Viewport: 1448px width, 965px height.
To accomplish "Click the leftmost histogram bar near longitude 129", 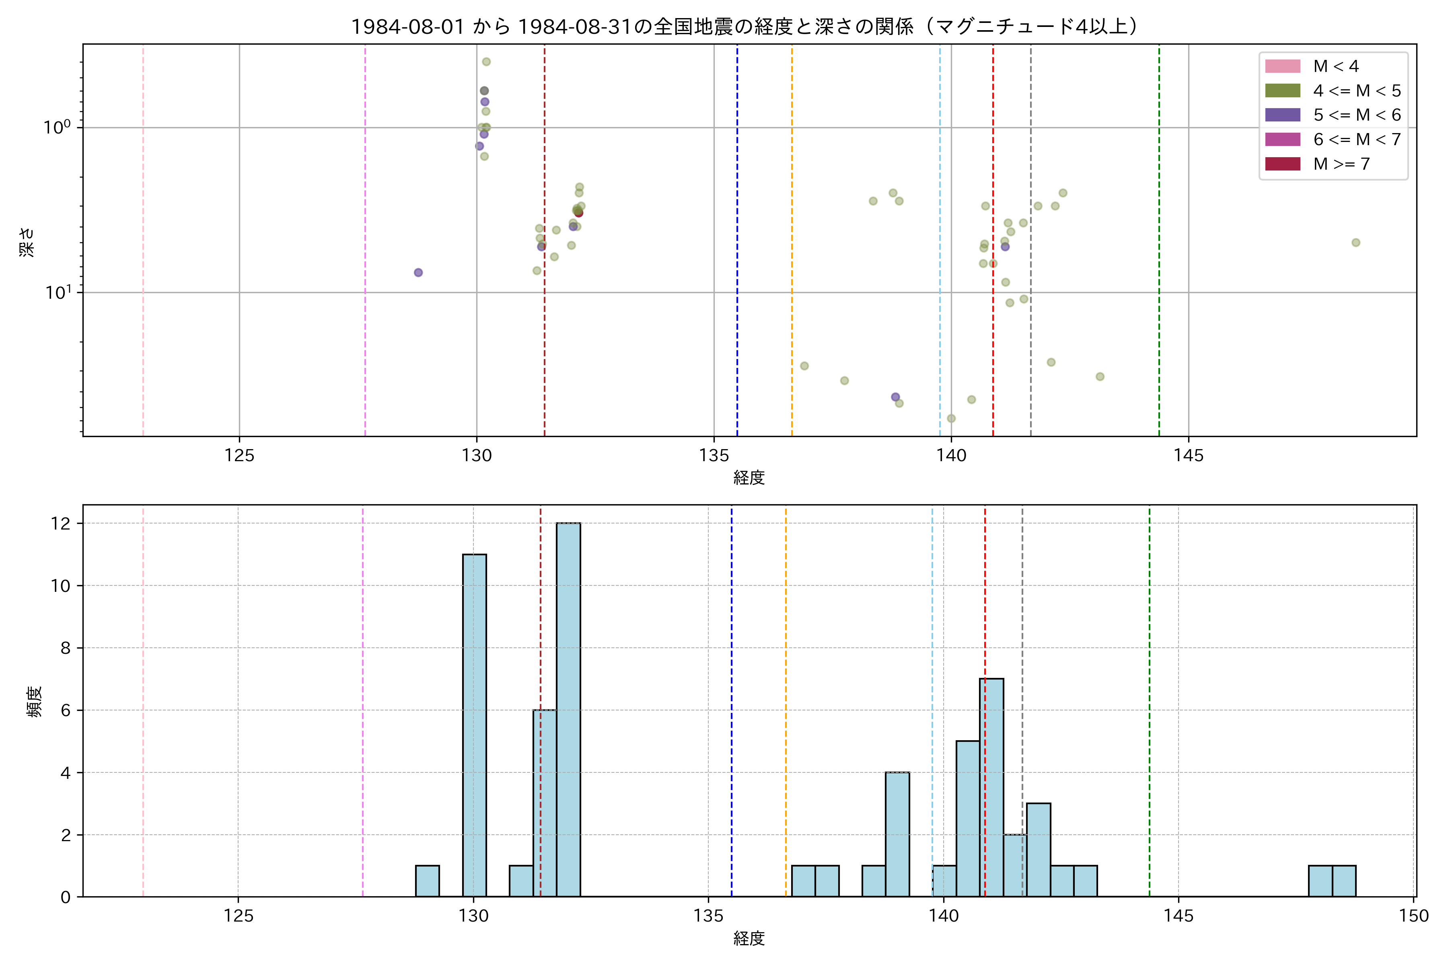I will [427, 881].
